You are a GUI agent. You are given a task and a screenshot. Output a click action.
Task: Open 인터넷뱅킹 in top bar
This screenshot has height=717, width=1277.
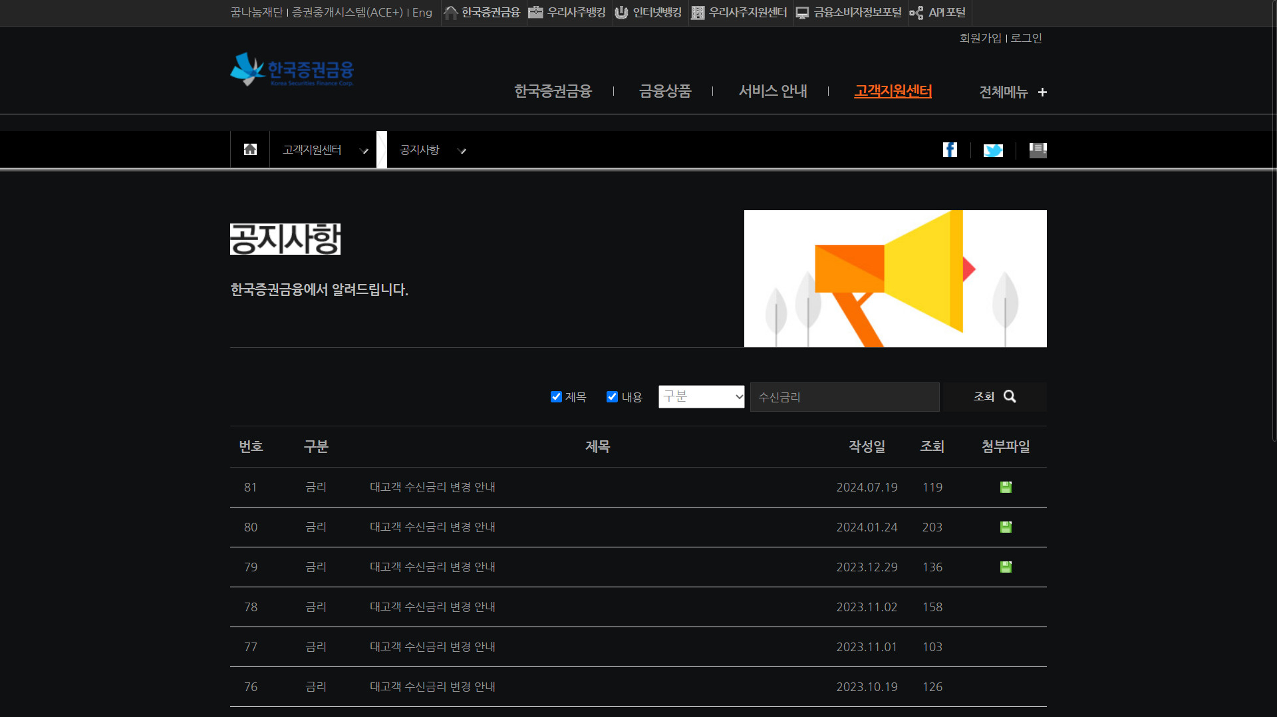click(x=648, y=13)
